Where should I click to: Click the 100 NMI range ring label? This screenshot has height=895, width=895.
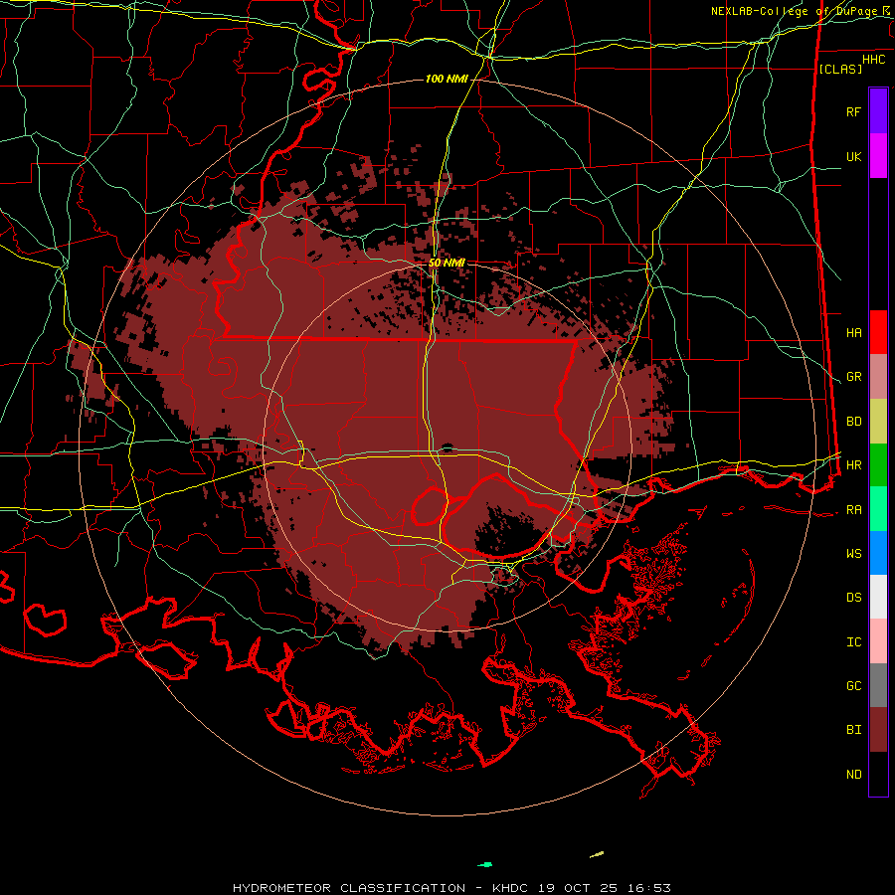tap(447, 79)
